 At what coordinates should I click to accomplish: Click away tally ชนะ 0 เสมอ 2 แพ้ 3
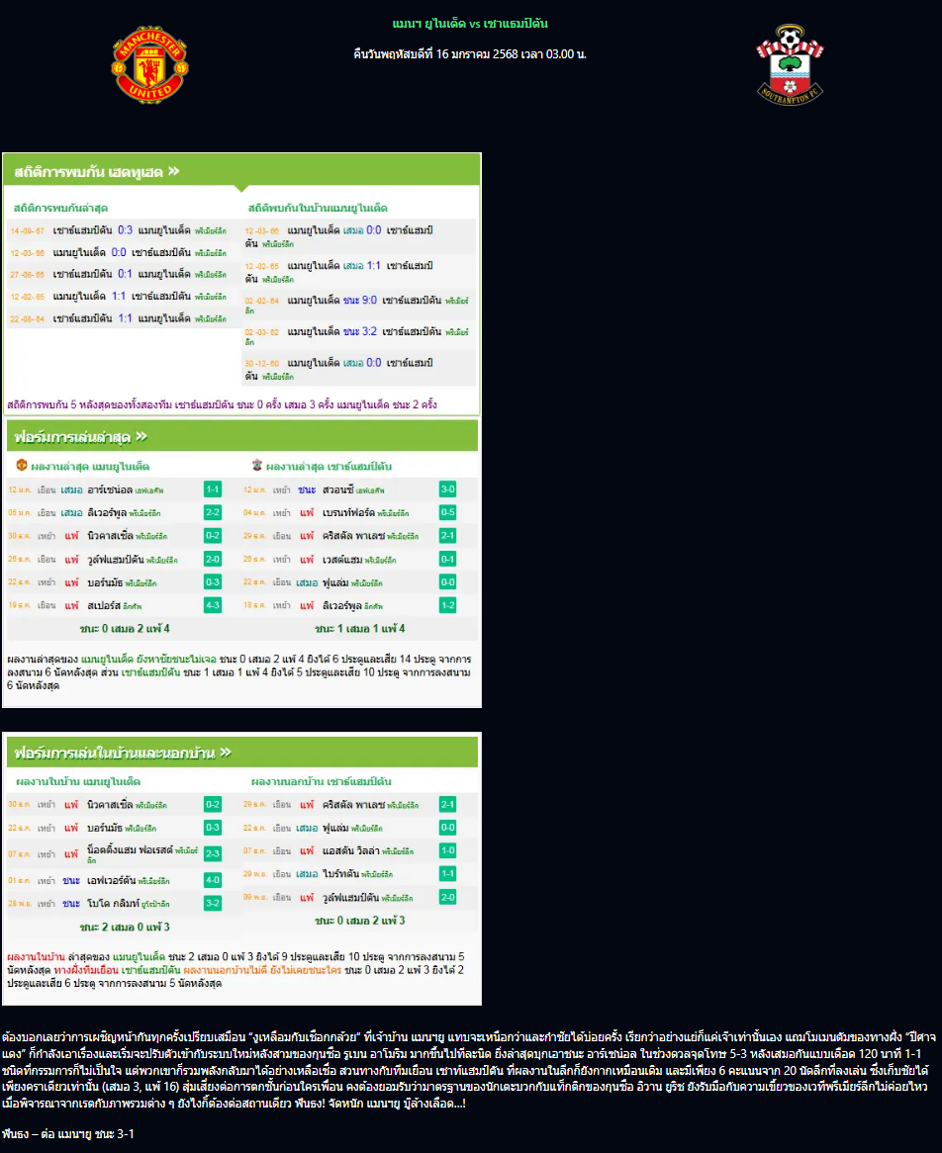pos(360,920)
